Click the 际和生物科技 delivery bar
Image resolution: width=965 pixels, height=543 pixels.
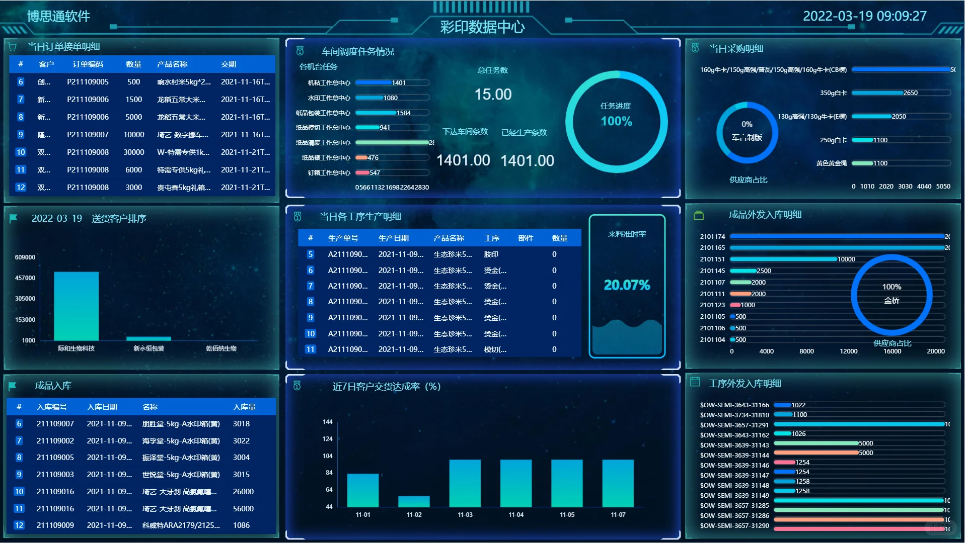point(77,306)
